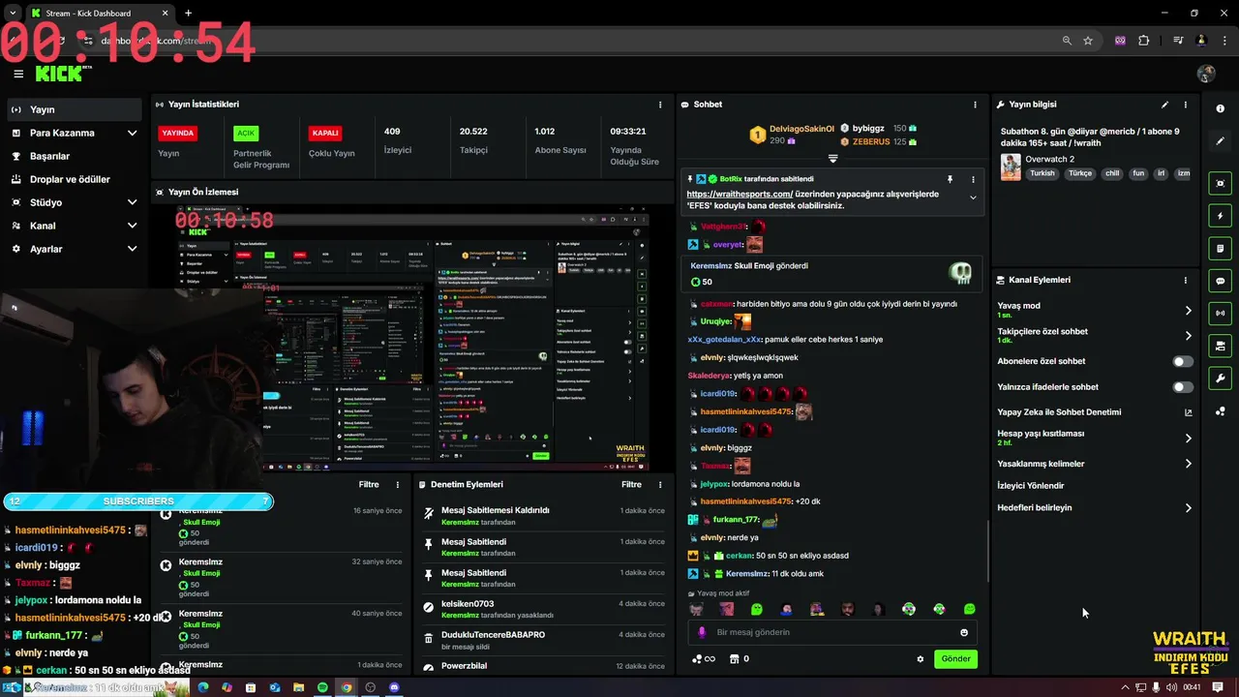Click İzleyici Yönlendir action
The width and height of the screenshot is (1239, 697).
[x=1031, y=486]
